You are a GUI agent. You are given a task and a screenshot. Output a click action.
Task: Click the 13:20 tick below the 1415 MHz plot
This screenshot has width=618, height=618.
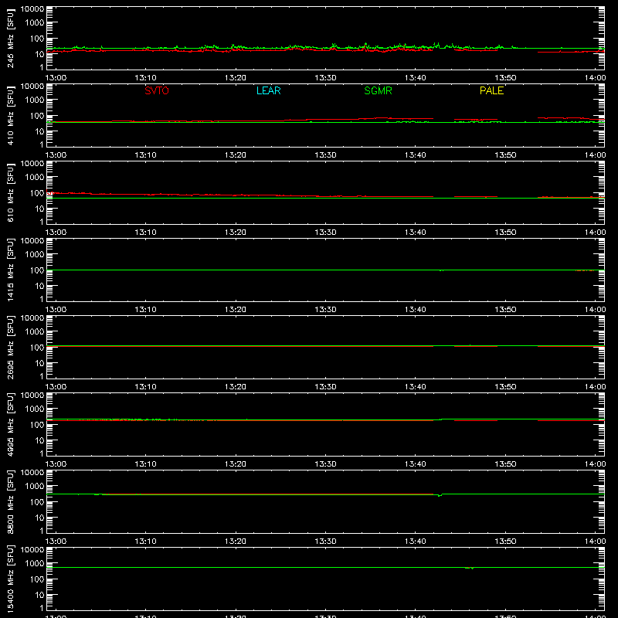[x=236, y=310]
